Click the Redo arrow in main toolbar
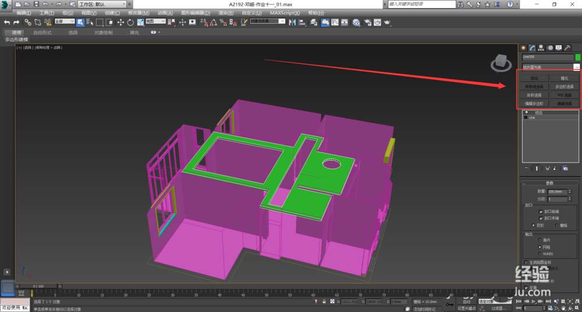The width and height of the screenshot is (582, 312). [x=16, y=22]
